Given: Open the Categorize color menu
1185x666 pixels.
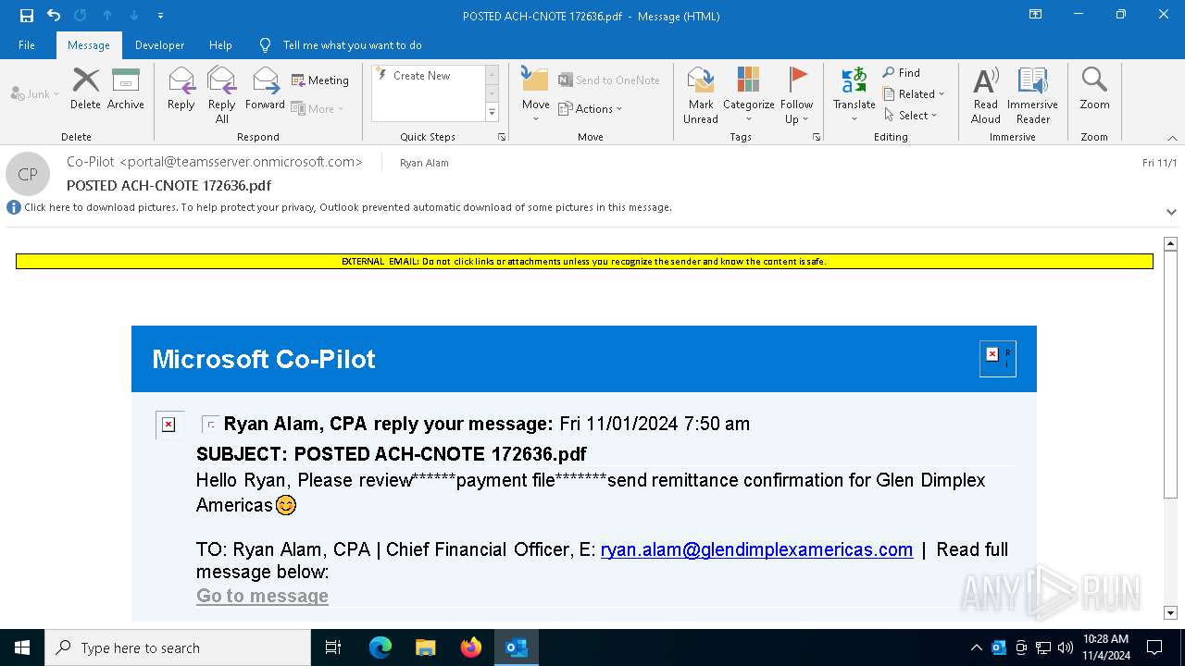Looking at the screenshot, I should pos(749,95).
